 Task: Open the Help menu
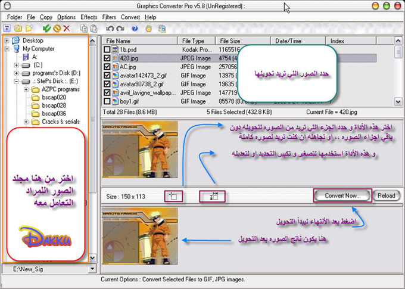(x=150, y=17)
